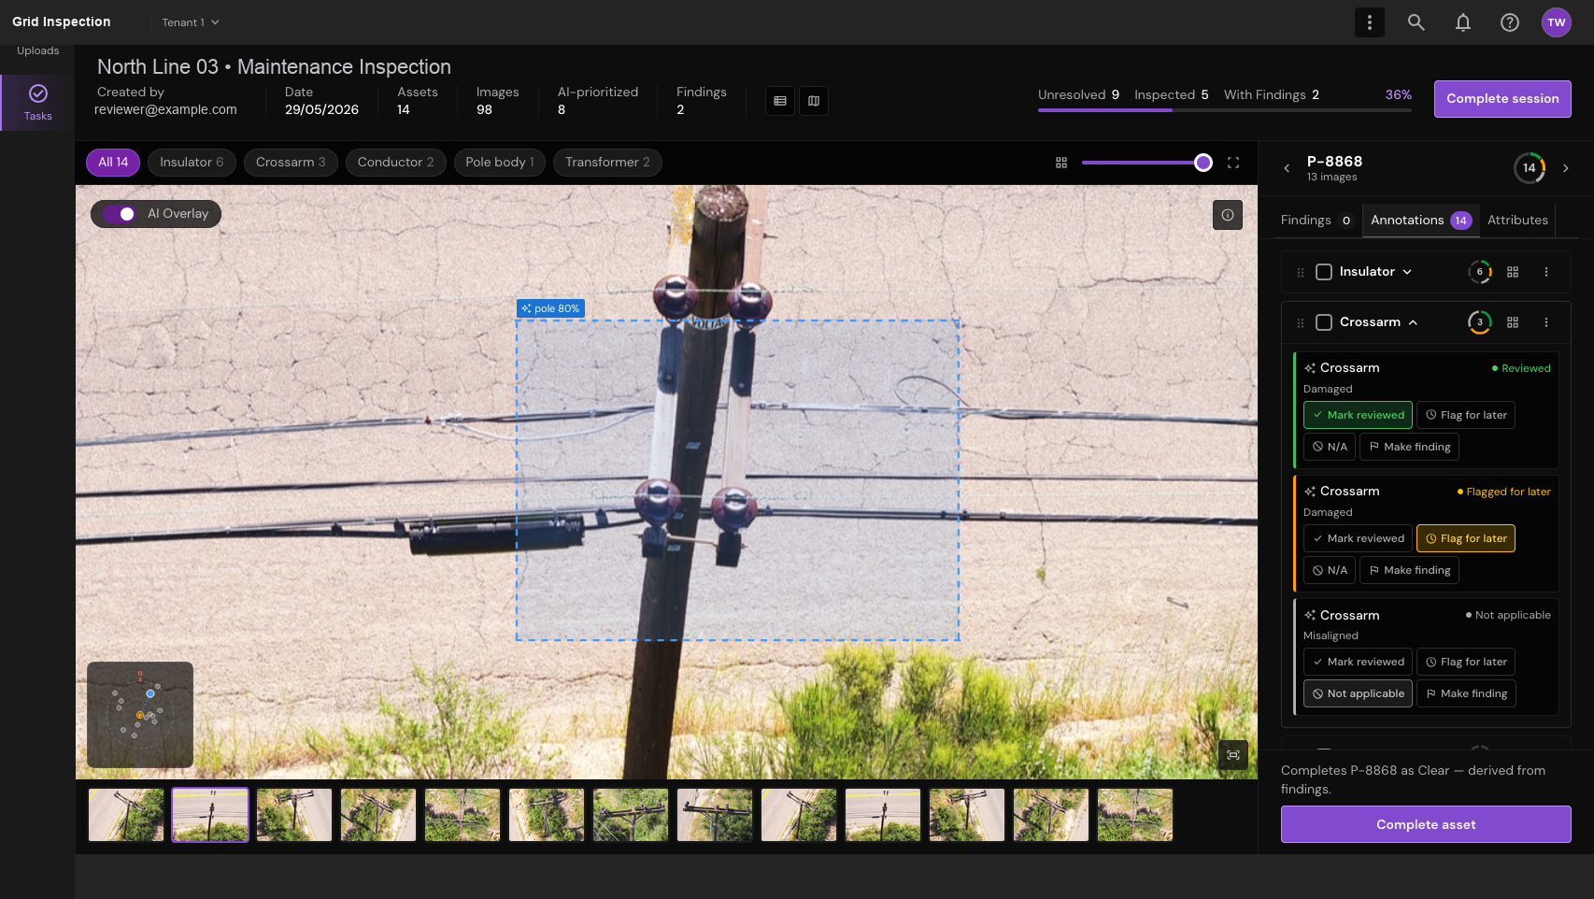Toggle N/A on the Reviewed crossarm

coord(1330,447)
